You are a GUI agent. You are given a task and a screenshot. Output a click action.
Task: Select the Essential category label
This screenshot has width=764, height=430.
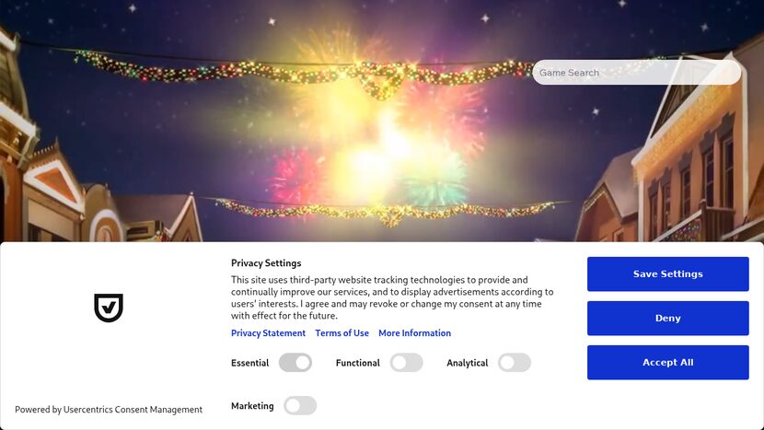pos(249,363)
